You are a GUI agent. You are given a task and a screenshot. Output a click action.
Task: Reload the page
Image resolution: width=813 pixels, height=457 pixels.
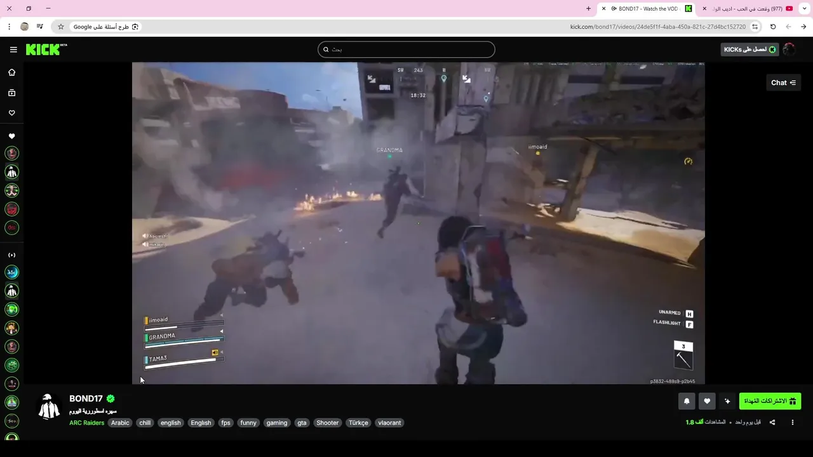tap(773, 27)
